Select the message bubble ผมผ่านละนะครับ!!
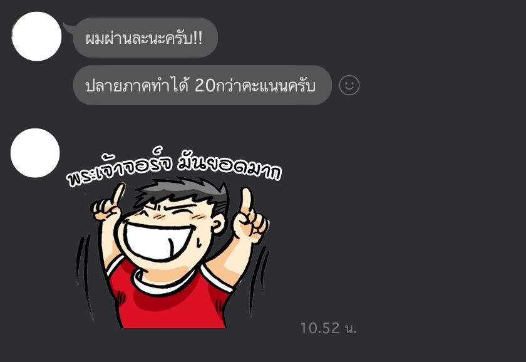 (145, 38)
